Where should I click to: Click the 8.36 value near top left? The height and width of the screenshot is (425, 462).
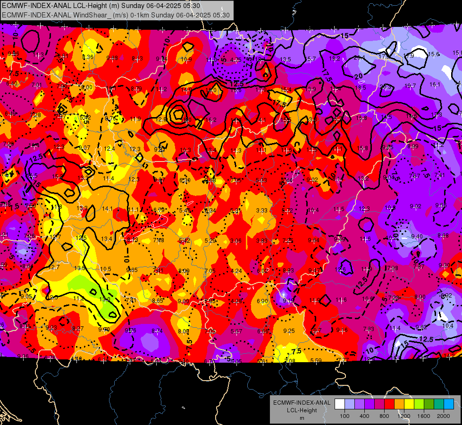(88, 57)
